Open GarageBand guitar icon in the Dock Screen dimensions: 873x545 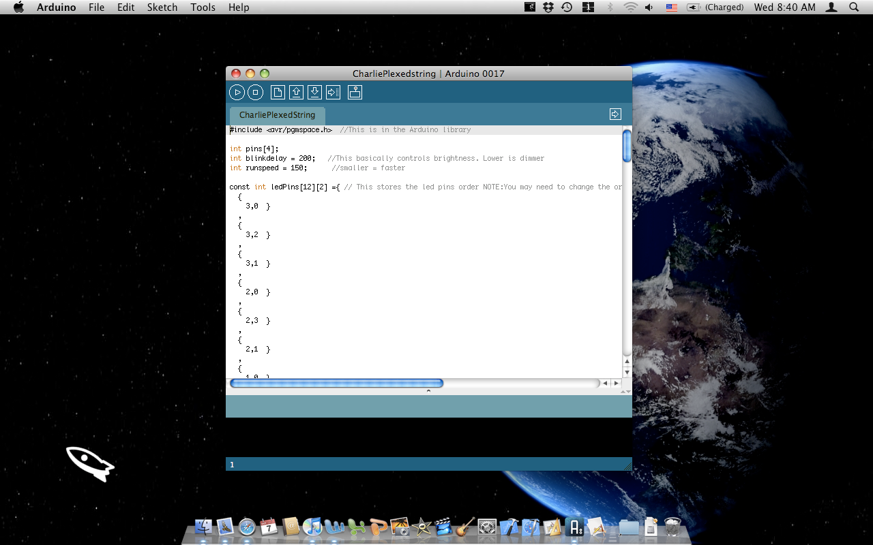point(466,527)
